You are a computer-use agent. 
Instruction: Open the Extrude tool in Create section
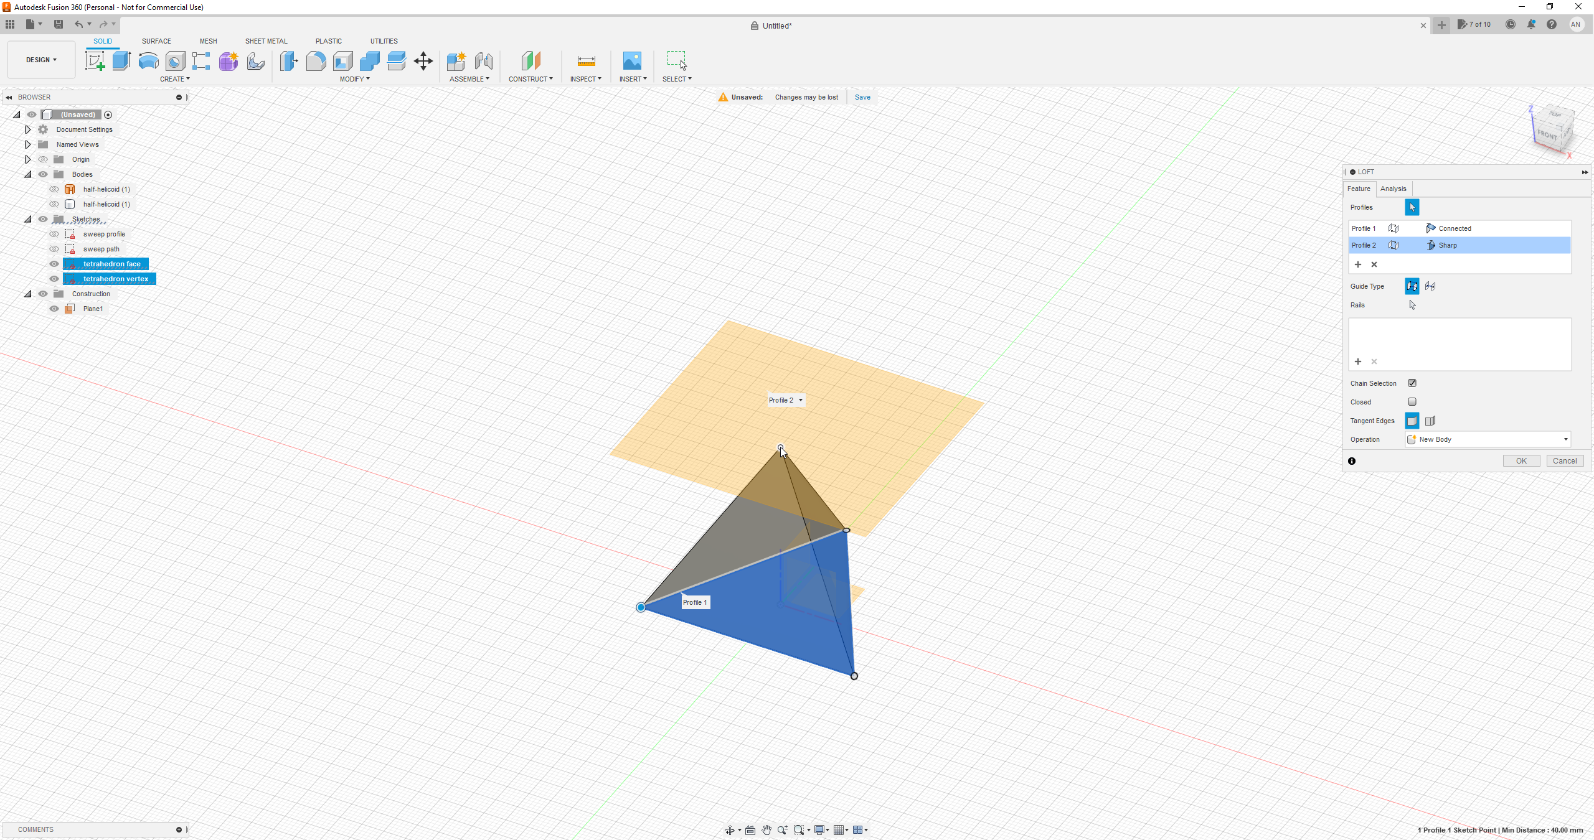[120, 60]
